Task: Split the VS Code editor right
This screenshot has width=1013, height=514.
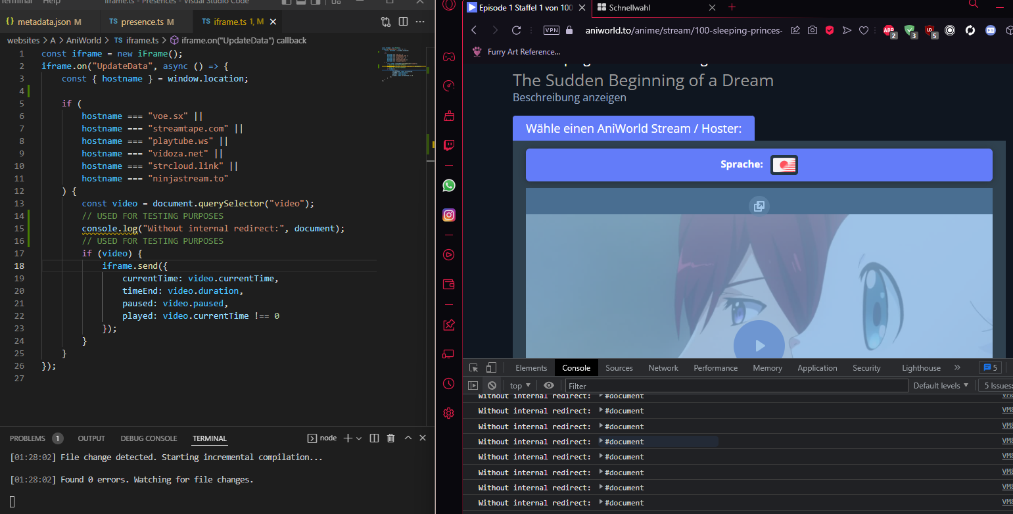Action: pos(404,22)
